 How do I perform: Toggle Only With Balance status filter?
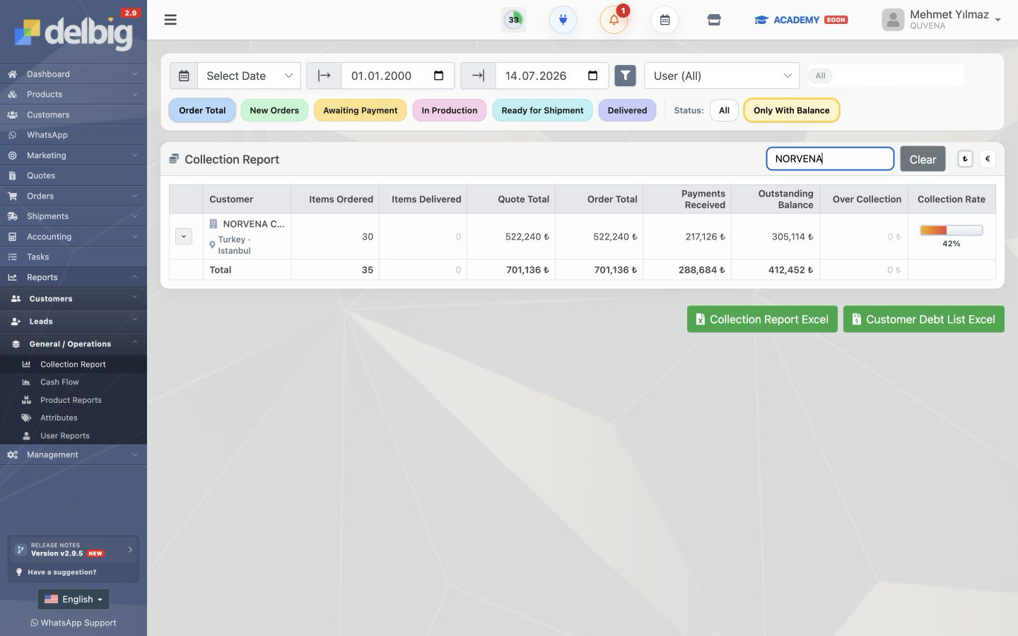791,110
